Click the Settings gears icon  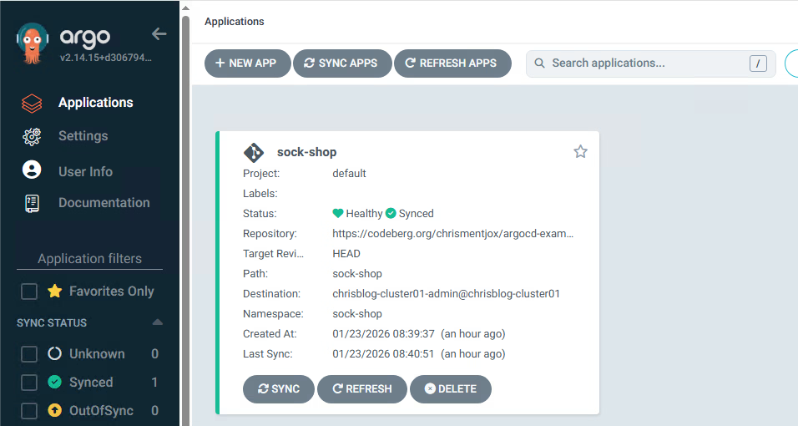(x=32, y=136)
